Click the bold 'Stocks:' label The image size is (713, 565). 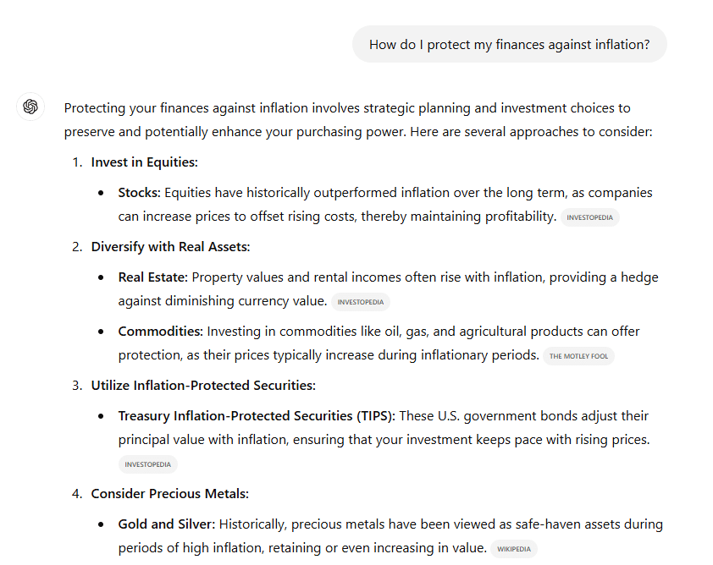140,193
